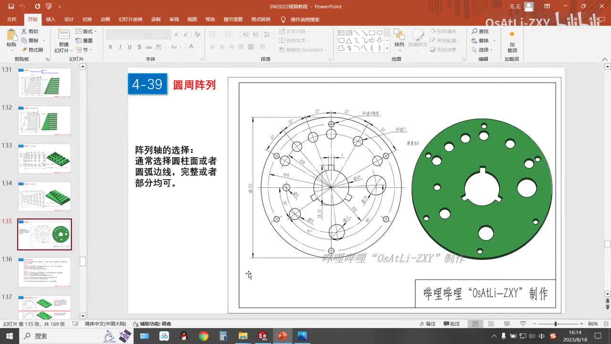Insert a new slide using 新建幻灯片 icon
The width and height of the screenshot is (611, 344).
click(63, 34)
